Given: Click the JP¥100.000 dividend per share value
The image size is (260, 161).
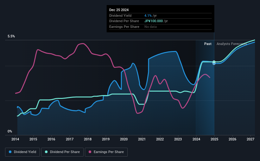Looking at the screenshot, I should pyautogui.click(x=154, y=21).
